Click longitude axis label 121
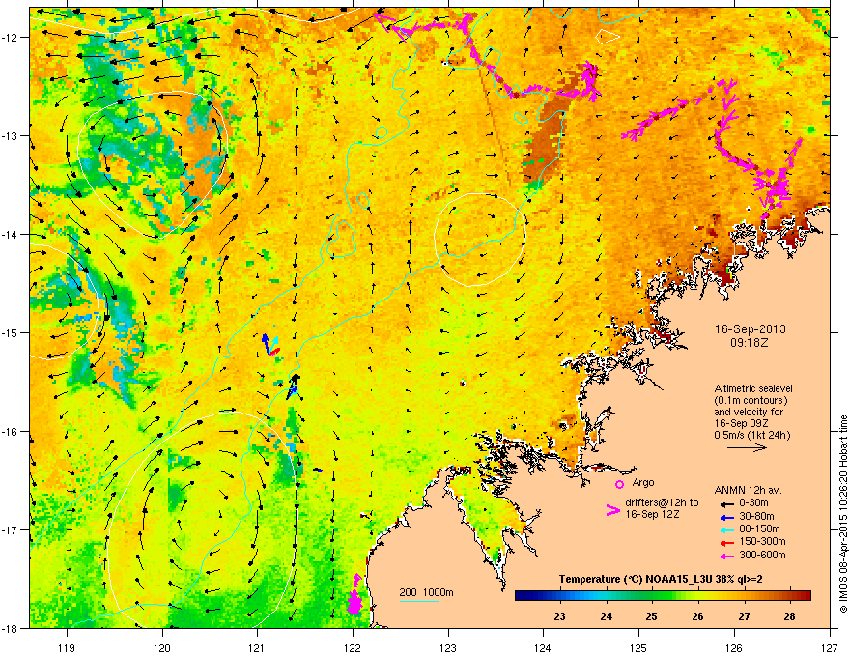 pos(258,647)
